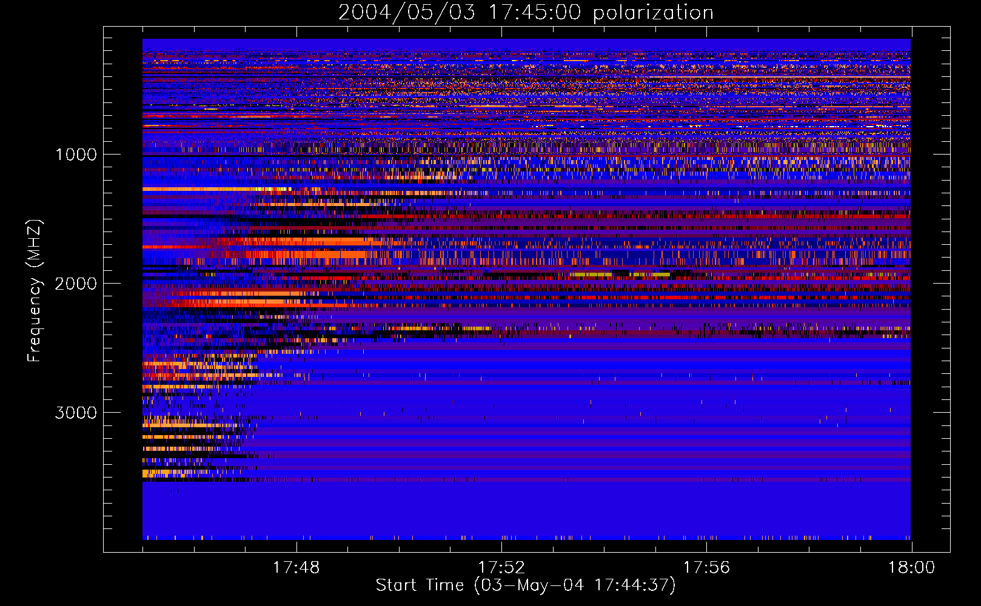Screen dimensions: 981x606
Task: Select the 2000 frequency axis label
Action: pyautogui.click(x=76, y=283)
